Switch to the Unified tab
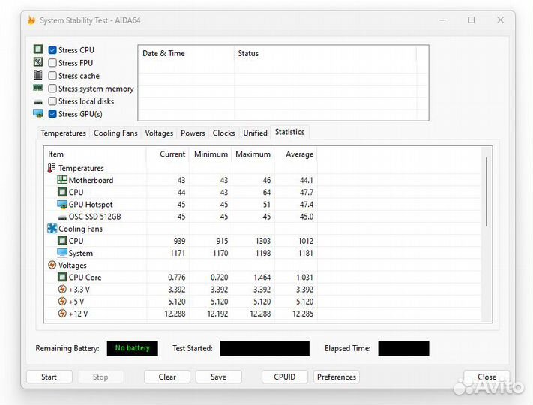 255,133
